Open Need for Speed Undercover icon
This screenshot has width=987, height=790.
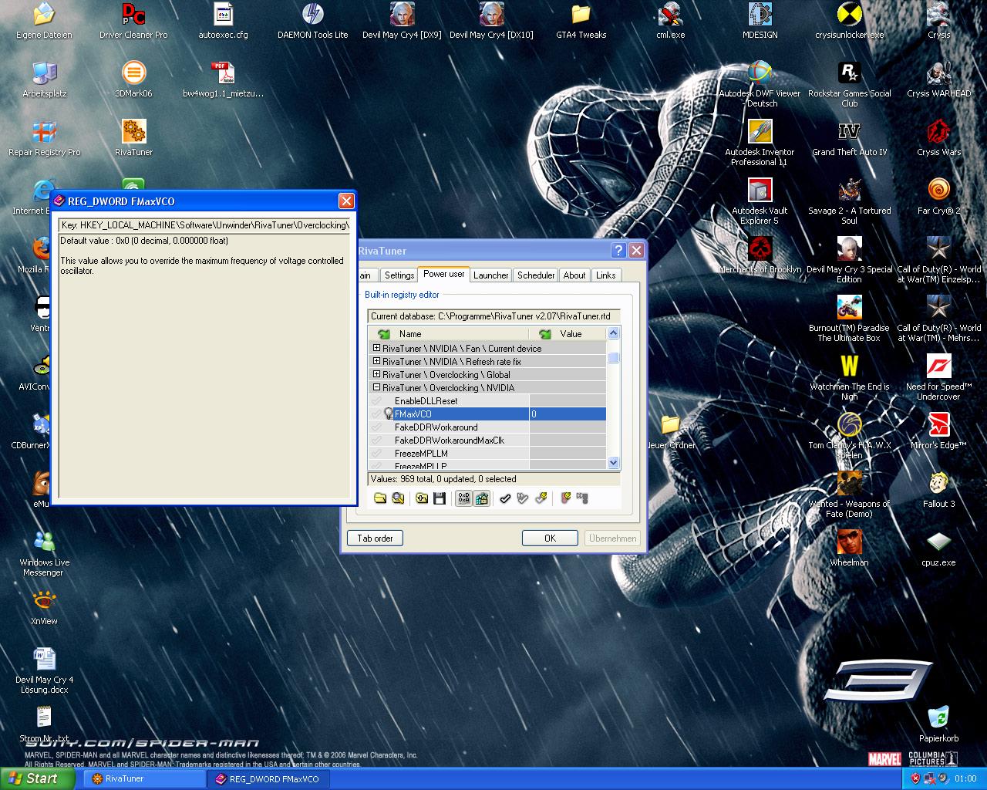(938, 377)
